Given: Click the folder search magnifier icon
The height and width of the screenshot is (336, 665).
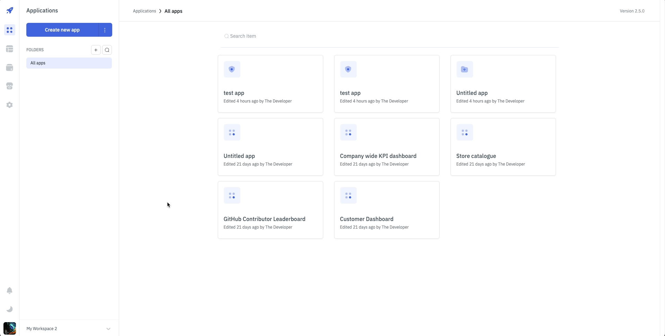Looking at the screenshot, I should pyautogui.click(x=107, y=50).
